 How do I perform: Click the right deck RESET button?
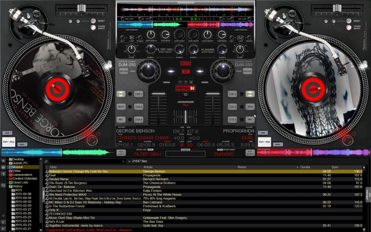click(x=349, y=21)
